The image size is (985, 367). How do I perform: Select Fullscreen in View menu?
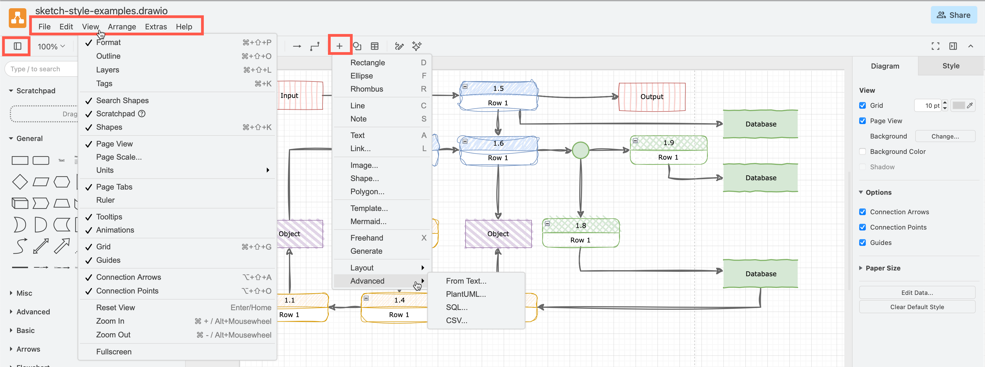pyautogui.click(x=178, y=352)
